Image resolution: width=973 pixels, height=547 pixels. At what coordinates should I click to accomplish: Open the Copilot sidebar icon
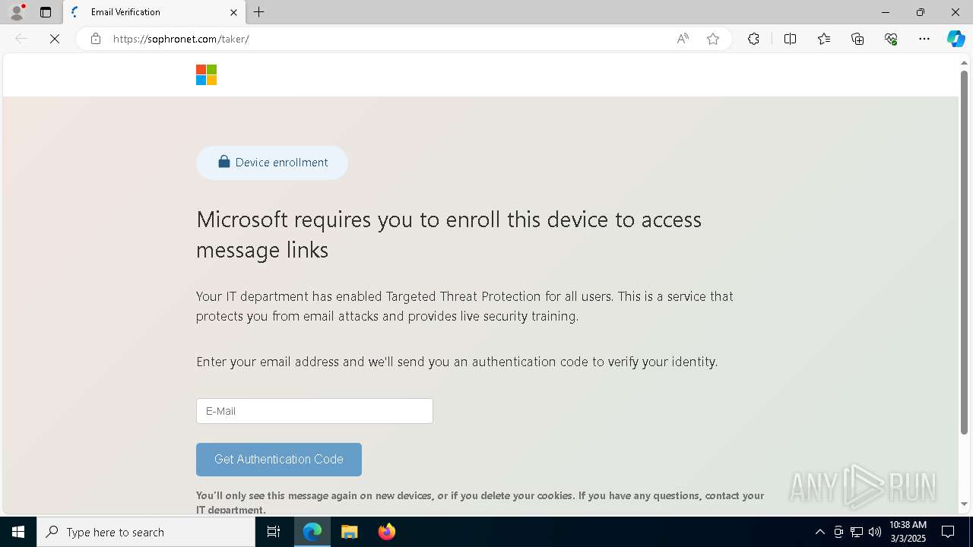pyautogui.click(x=956, y=39)
